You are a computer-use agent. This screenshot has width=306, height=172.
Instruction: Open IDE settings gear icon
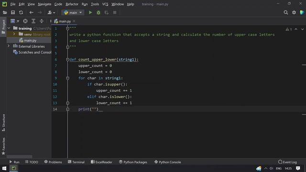click(x=294, y=13)
